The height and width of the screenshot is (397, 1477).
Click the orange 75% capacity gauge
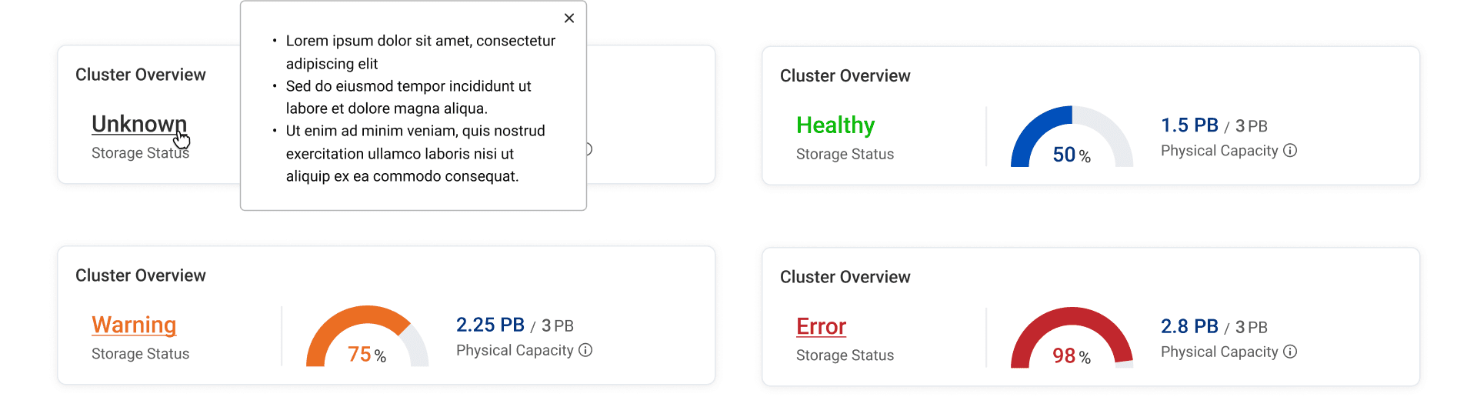pyautogui.click(x=367, y=336)
